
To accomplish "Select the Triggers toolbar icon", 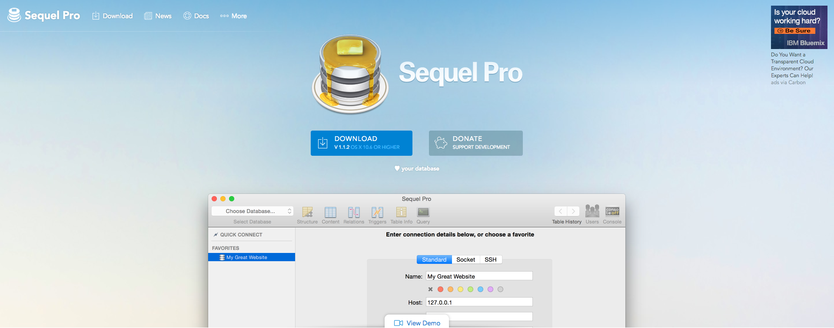I will (x=377, y=215).
